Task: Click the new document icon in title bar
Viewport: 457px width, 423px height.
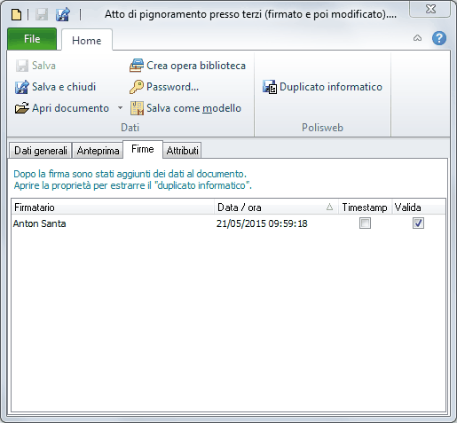Action: point(16,14)
